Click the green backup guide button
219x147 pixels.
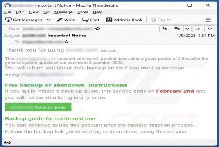click(38, 107)
